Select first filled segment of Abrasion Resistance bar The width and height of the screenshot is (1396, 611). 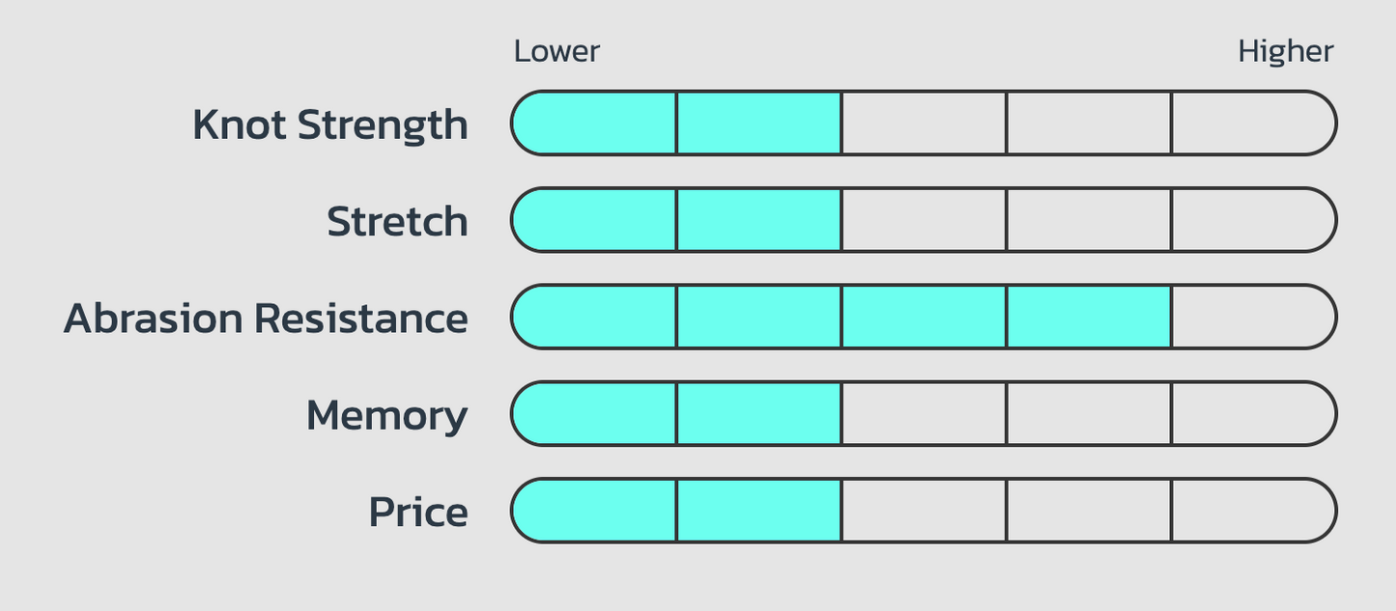click(x=594, y=317)
